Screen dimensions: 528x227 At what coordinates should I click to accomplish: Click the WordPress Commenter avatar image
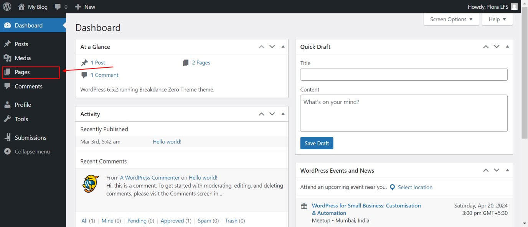pos(91,184)
